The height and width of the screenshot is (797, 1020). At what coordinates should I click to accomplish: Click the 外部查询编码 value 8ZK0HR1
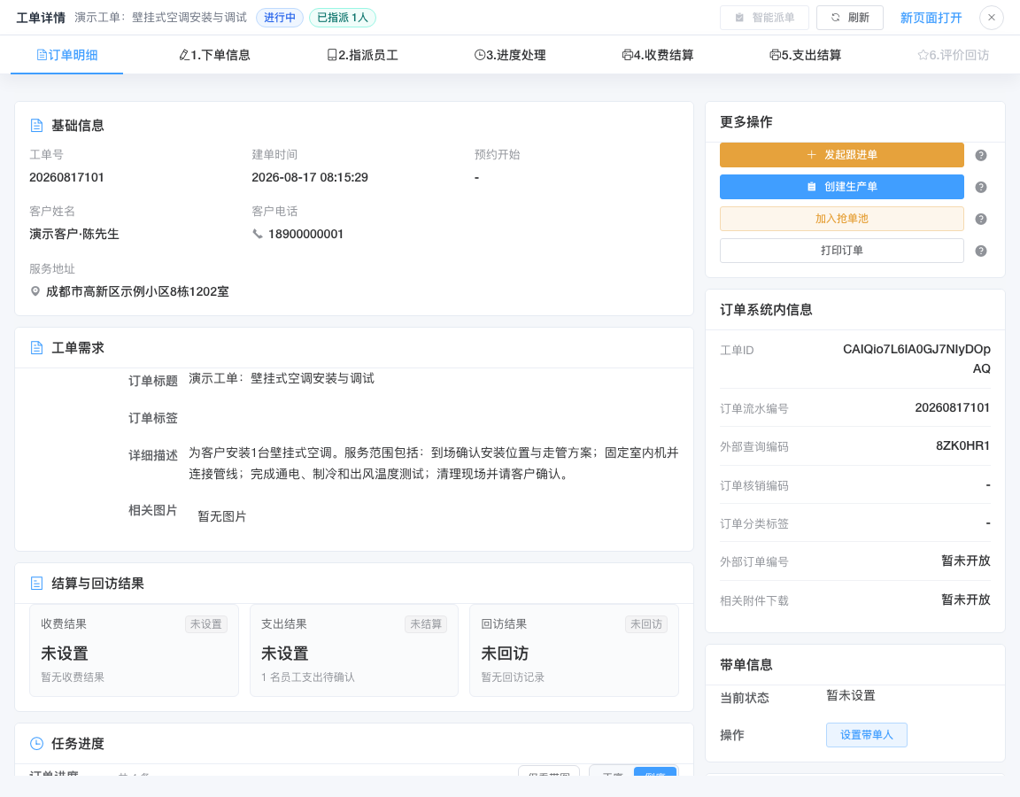[x=962, y=445]
